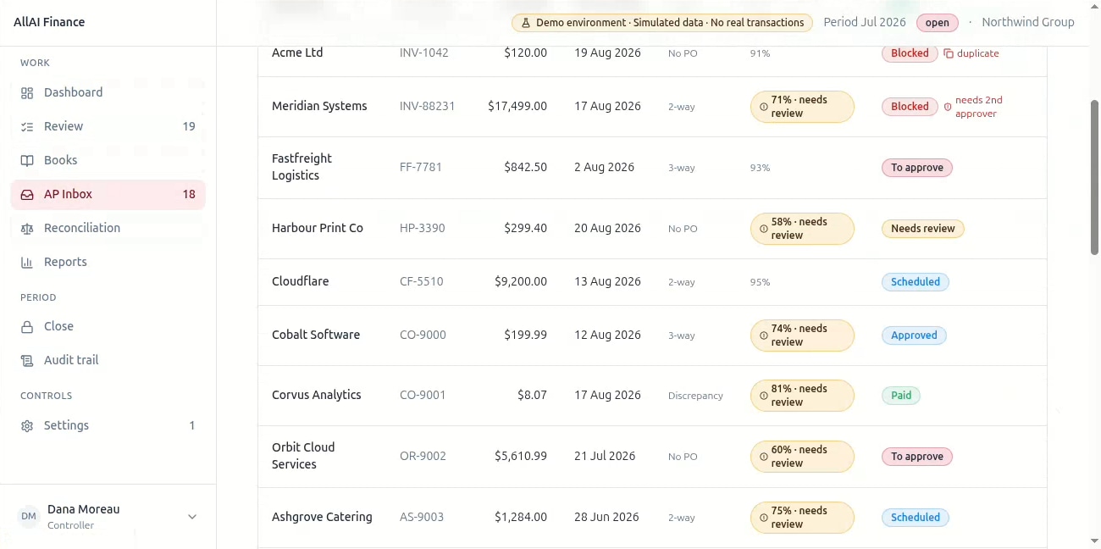Click the Close padlock icon
Viewport: 1101px width, 549px height.
27,326
